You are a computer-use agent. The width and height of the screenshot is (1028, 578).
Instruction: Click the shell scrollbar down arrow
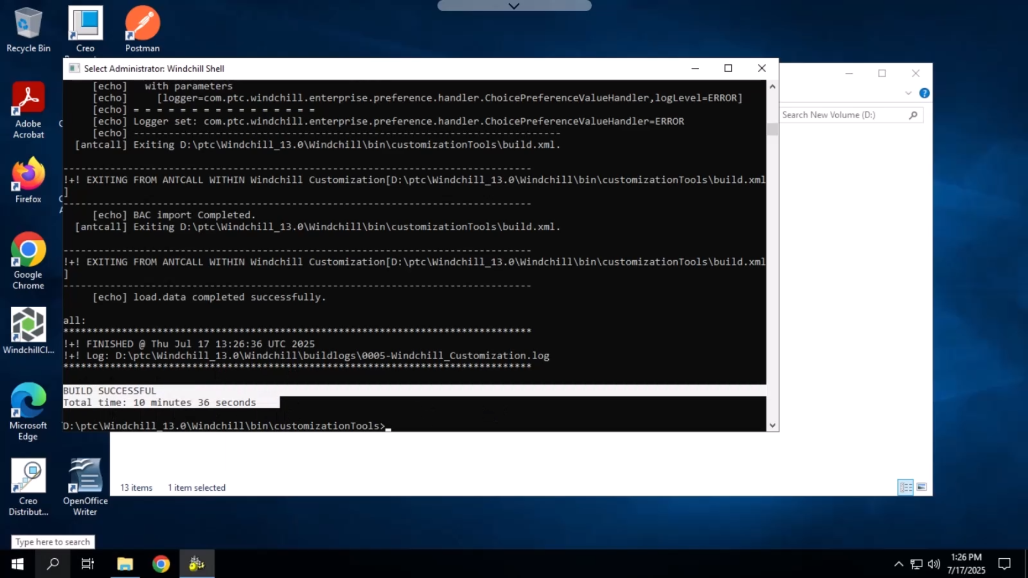[772, 425]
